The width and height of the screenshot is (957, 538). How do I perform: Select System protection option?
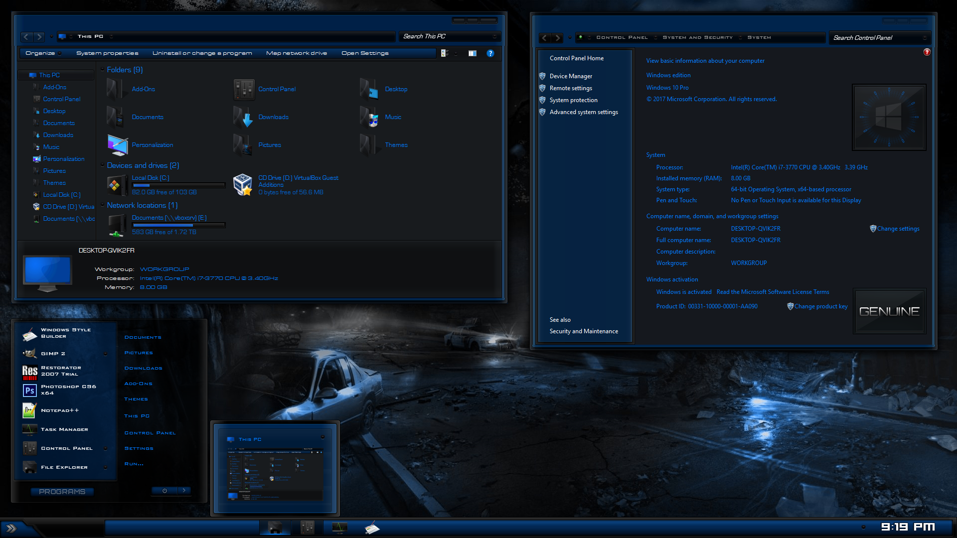point(573,100)
